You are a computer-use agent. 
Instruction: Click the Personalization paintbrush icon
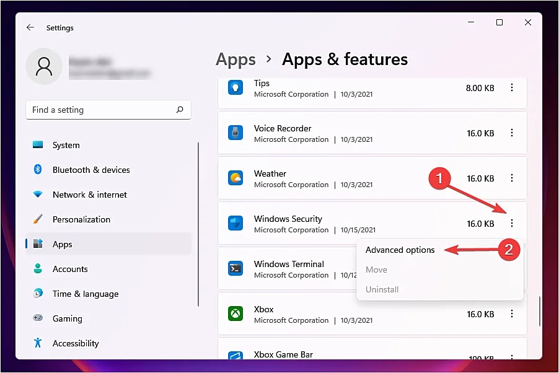click(38, 219)
